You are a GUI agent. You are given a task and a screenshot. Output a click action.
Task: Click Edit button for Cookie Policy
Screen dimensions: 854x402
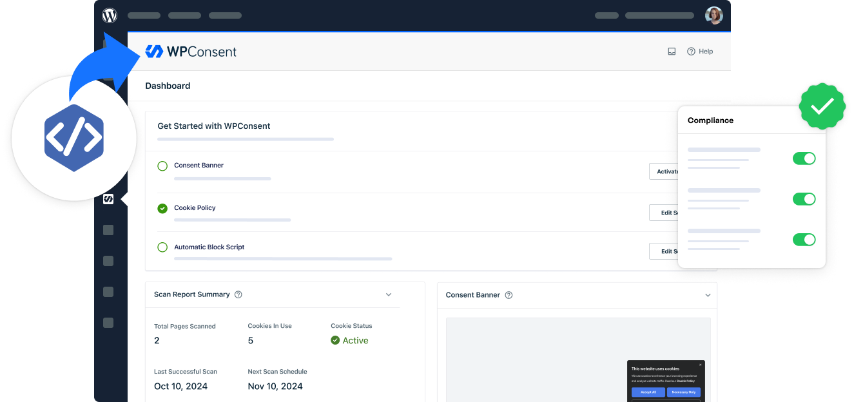[664, 213]
